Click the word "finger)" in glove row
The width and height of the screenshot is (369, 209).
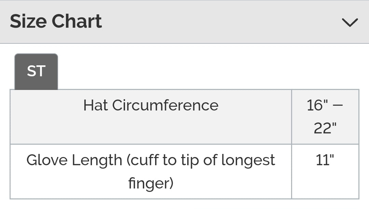point(151,184)
